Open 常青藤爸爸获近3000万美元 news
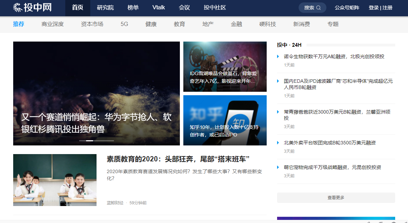The height and width of the screenshot is (223, 408). pyautogui.click(x=337, y=115)
